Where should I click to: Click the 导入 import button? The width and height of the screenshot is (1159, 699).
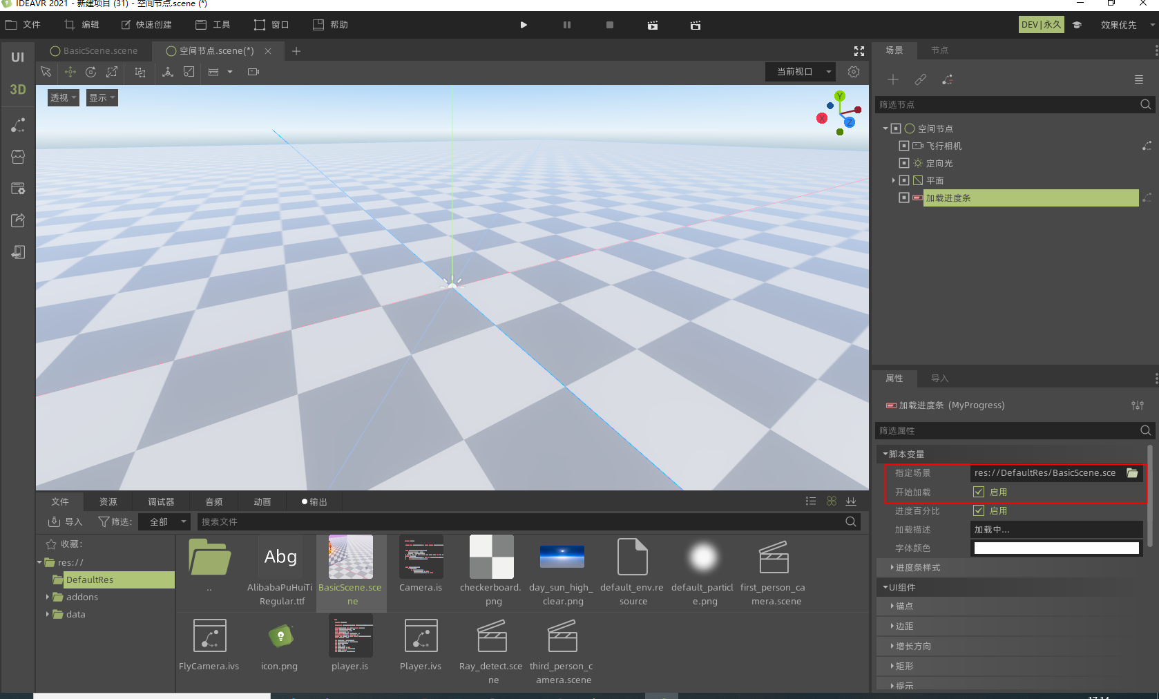click(x=65, y=521)
